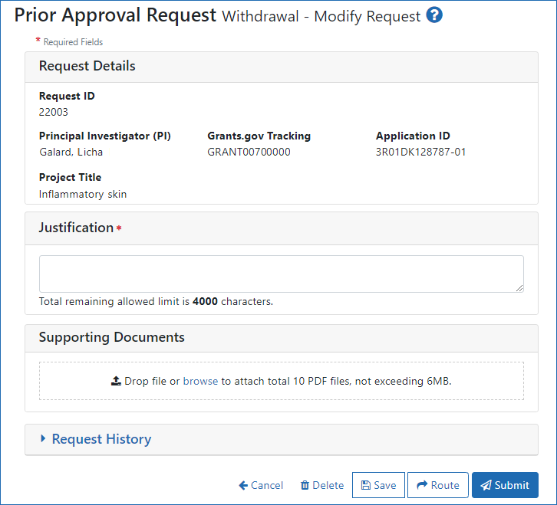Open the help question mark icon
Image resolution: width=557 pixels, height=505 pixels.
point(434,15)
